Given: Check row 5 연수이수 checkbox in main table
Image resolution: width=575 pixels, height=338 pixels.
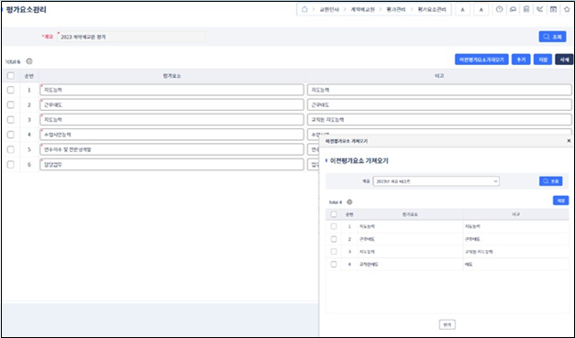Looking at the screenshot, I should pyautogui.click(x=11, y=149).
